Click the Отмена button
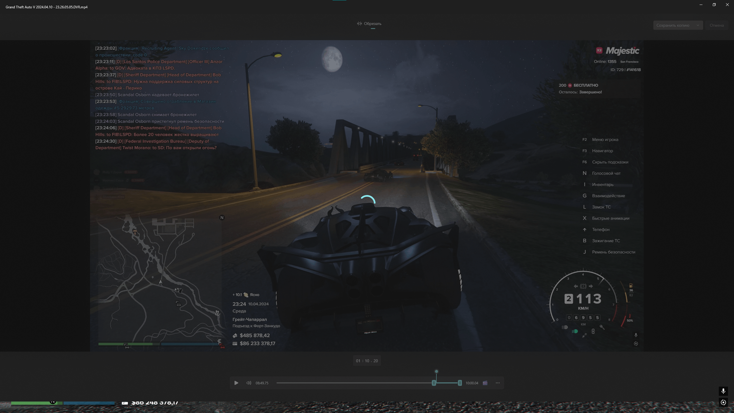The image size is (734, 413). (717, 25)
